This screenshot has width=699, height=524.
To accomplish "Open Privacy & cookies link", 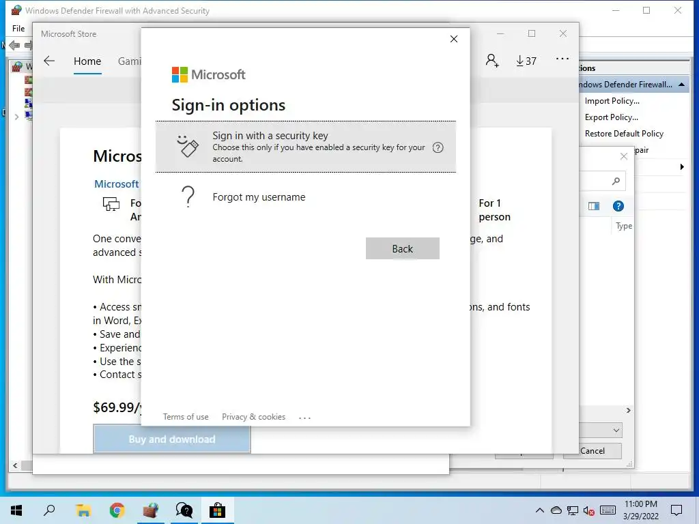I will point(254,417).
